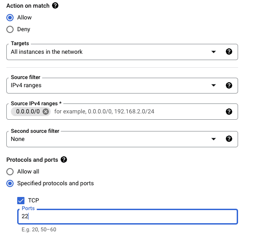Open help icon for Second source filter
Screen dimensions: 253x239
coord(229,139)
